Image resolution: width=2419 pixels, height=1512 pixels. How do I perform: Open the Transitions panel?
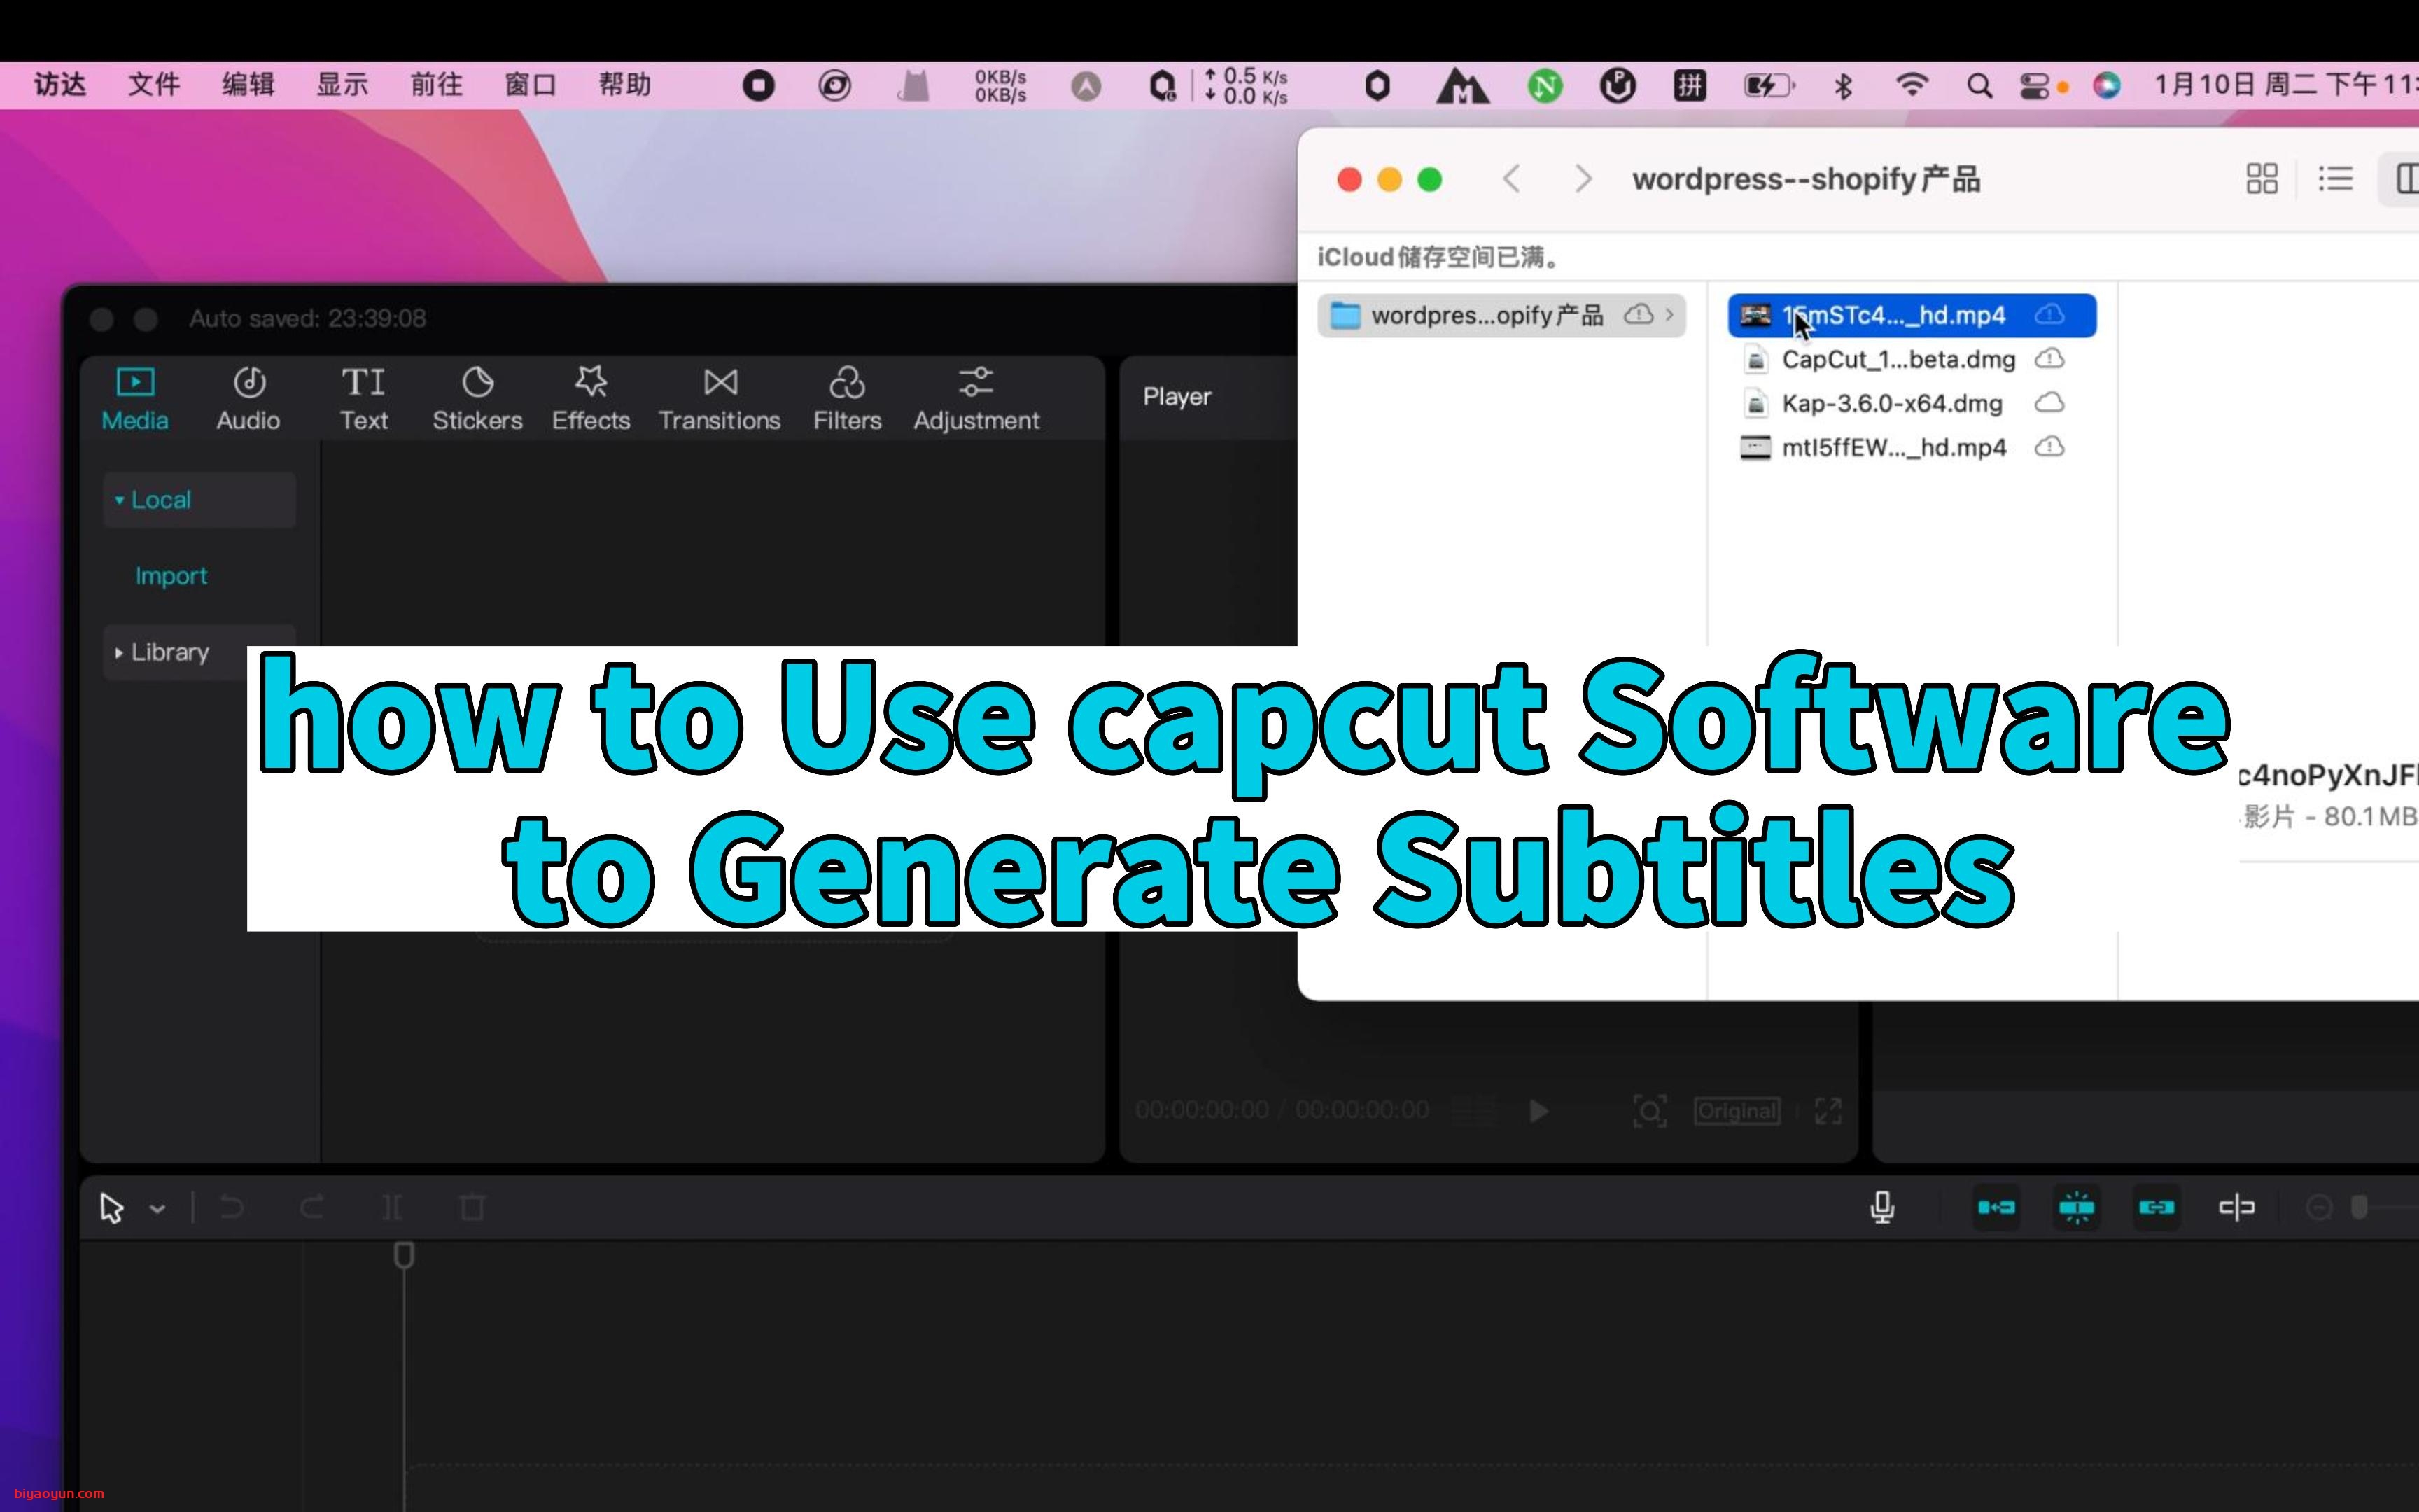719,397
